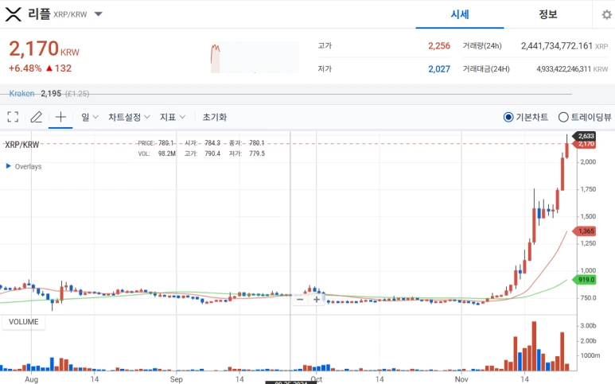Zoom out chart with minus button
Viewport: 615px width, 384px height.
pos(300,300)
